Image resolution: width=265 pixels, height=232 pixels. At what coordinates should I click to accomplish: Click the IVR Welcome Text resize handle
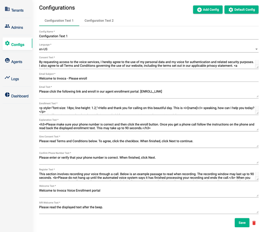click(x=257, y=212)
